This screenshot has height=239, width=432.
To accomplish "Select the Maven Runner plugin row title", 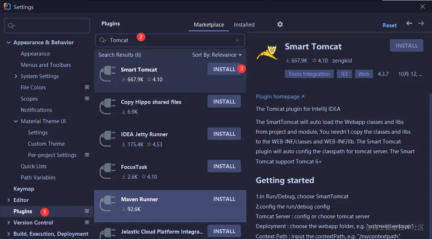I will point(140,199).
